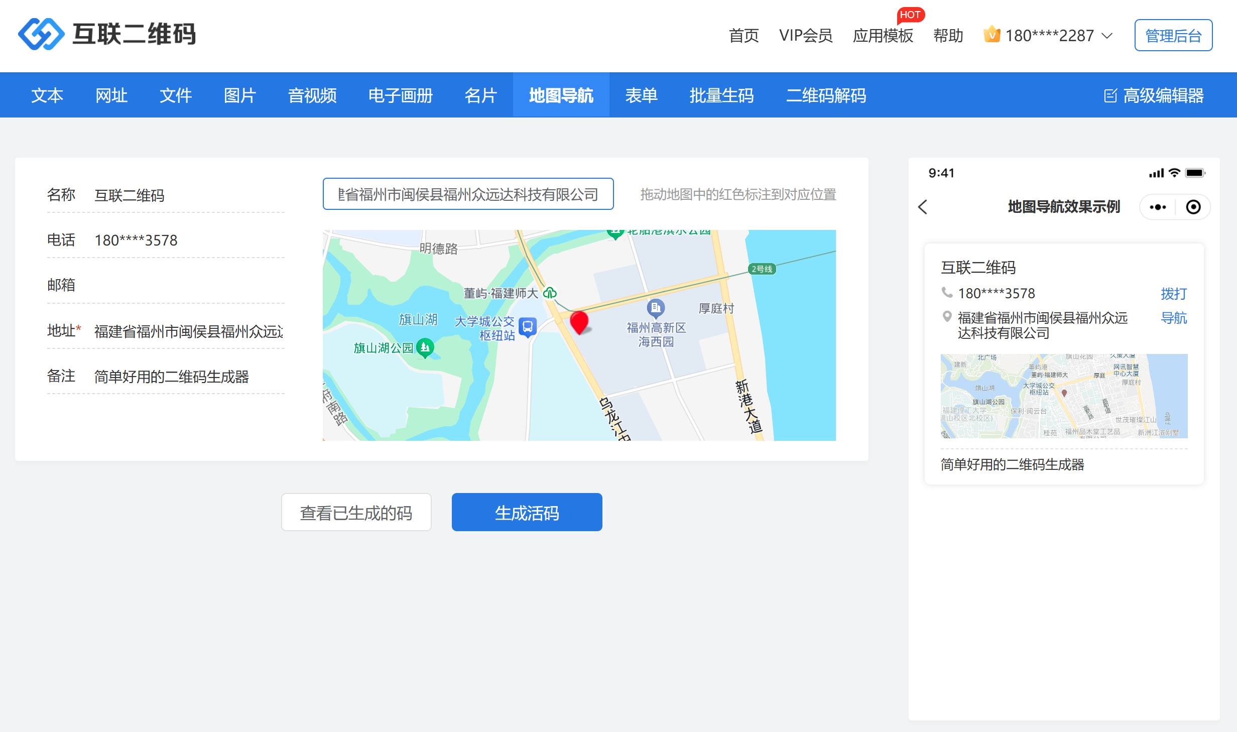Click the circular target icon in preview
The width and height of the screenshot is (1237, 732).
[1193, 207]
